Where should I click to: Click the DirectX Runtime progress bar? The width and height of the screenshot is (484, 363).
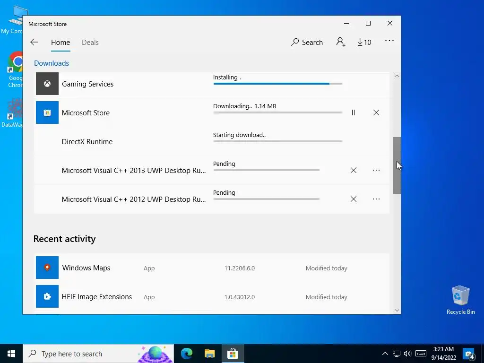click(278, 141)
